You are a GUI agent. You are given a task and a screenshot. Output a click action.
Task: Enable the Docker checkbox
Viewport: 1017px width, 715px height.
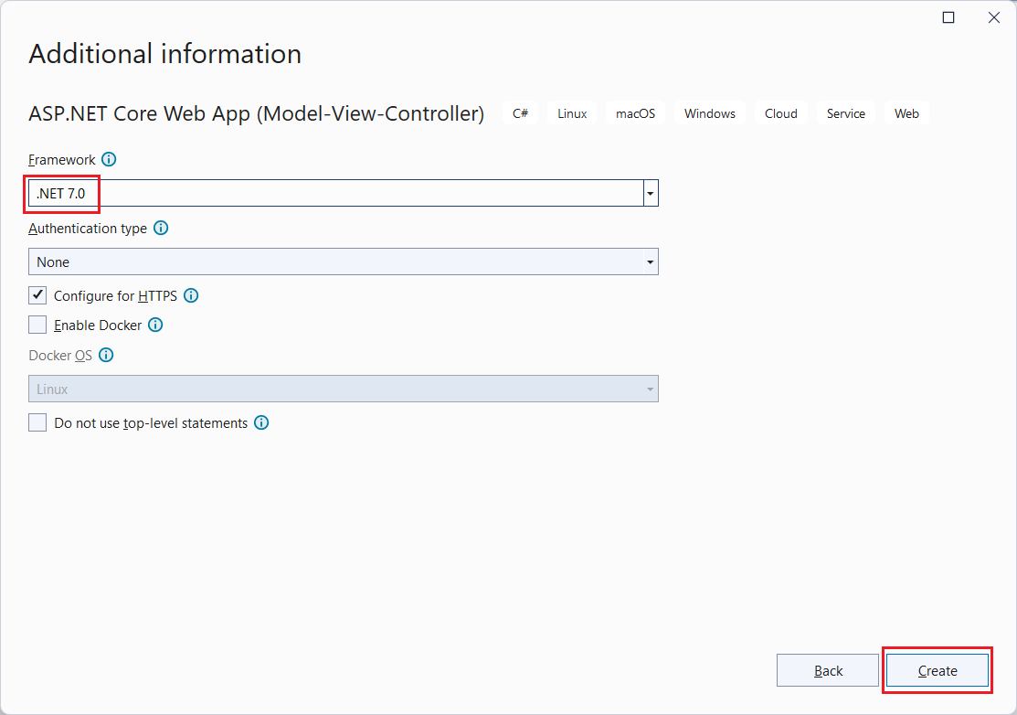tap(37, 325)
